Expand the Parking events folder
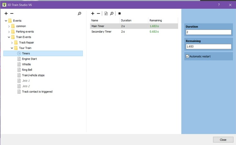Viewport: 236px width, 145px height. (9, 32)
